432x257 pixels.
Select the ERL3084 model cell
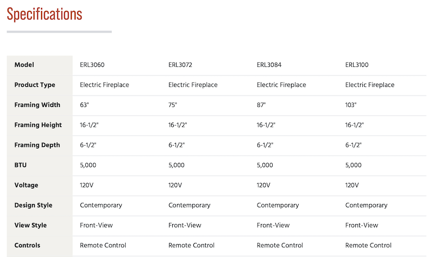point(269,65)
